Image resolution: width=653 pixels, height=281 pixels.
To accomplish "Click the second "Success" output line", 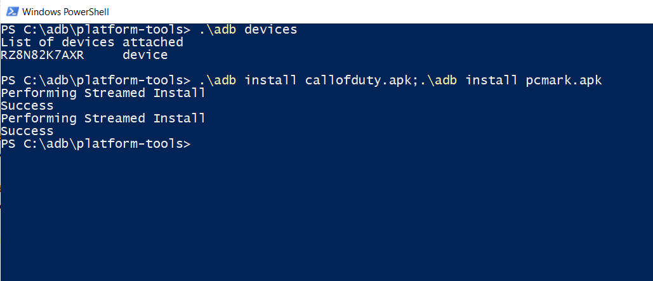I will point(27,131).
